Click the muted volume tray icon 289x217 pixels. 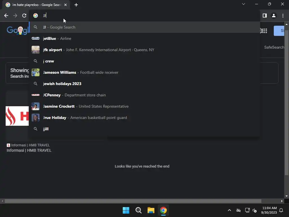click(255, 210)
